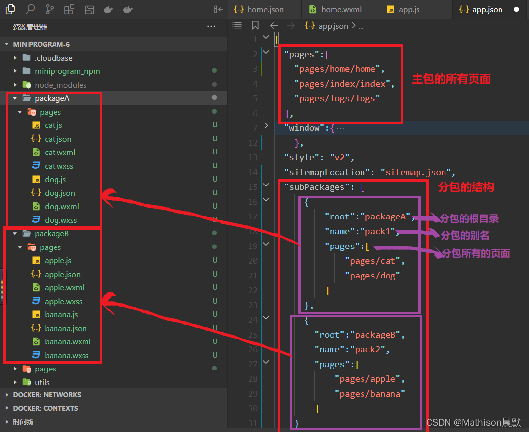
Task: Switch to the home.wxml tab
Action: click(340, 9)
